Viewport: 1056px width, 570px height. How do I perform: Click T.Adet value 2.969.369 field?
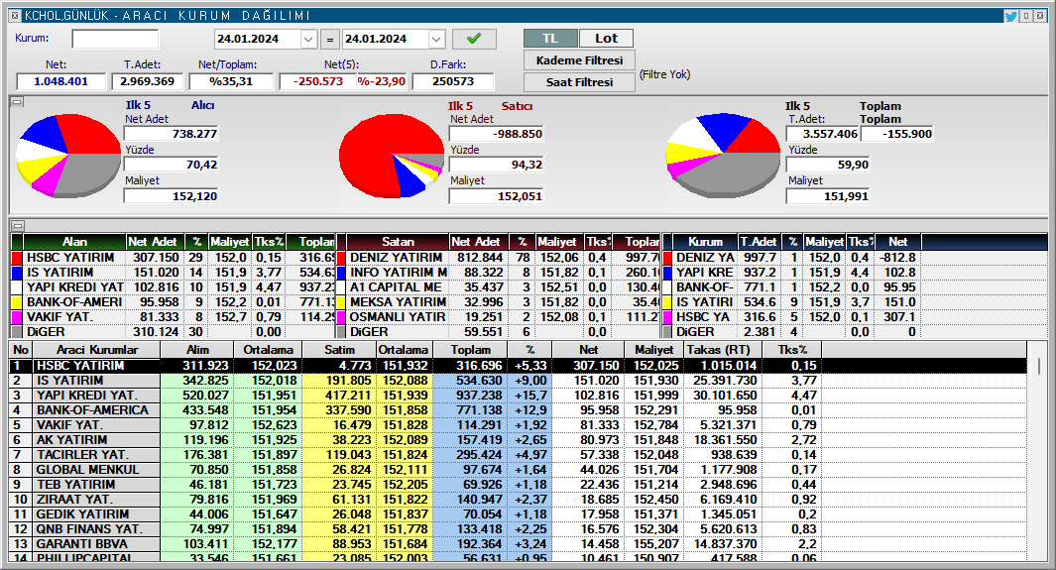click(147, 81)
